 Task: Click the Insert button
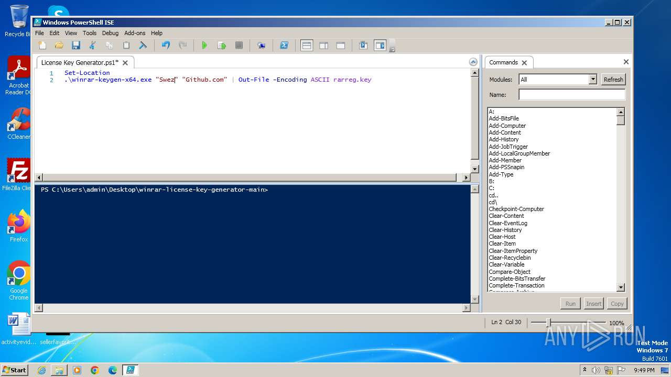click(x=594, y=304)
